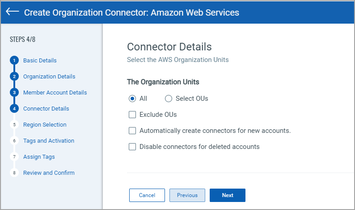Tick disable connectors for deleted accounts
Image resolution: width=355 pixels, height=210 pixels.
(x=132, y=147)
